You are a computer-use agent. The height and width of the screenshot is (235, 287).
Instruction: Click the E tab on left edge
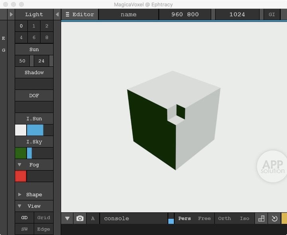click(4, 38)
